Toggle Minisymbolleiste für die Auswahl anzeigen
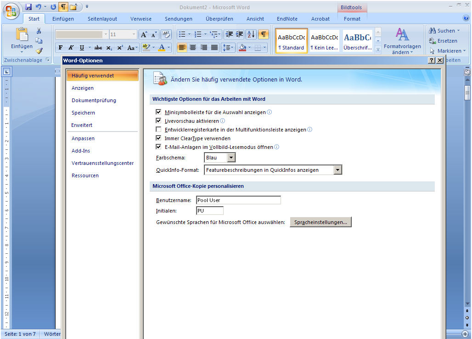 pos(158,112)
